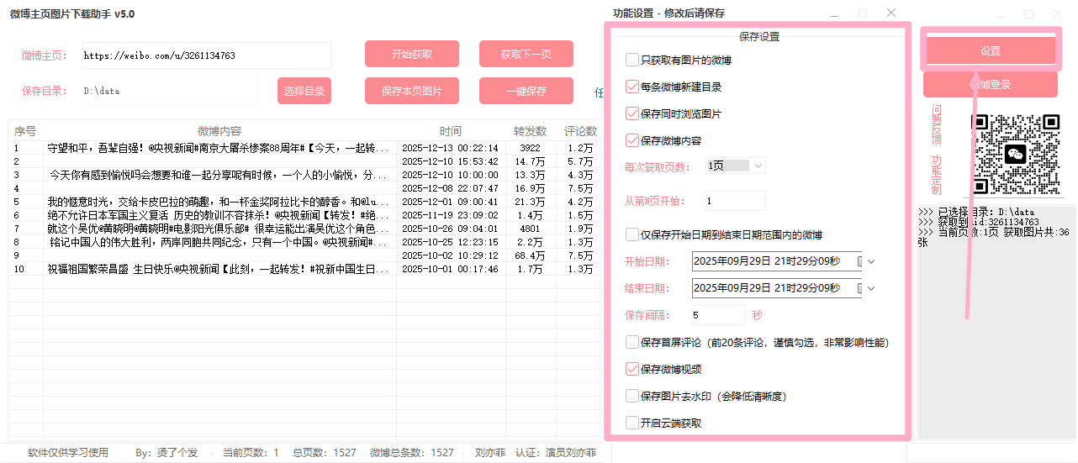Image resolution: width=1078 pixels, height=463 pixels.
Task: Select row 8 post 铭记中国人的伟大胜利
Action: 219,242
